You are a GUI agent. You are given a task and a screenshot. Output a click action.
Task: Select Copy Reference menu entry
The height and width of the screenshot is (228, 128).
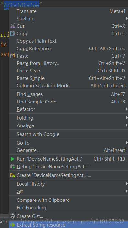(69, 49)
